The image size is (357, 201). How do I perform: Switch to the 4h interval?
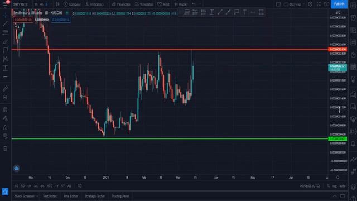coord(41,4)
